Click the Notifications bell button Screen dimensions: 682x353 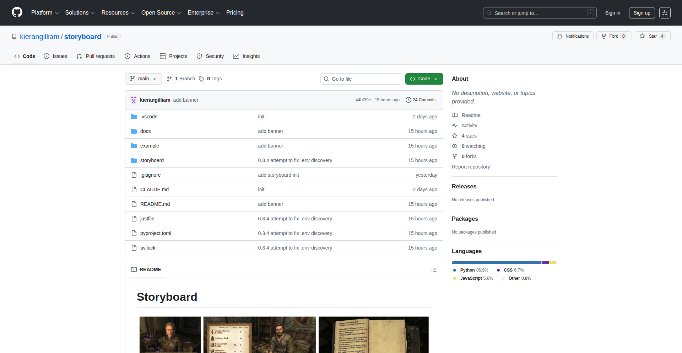click(573, 36)
